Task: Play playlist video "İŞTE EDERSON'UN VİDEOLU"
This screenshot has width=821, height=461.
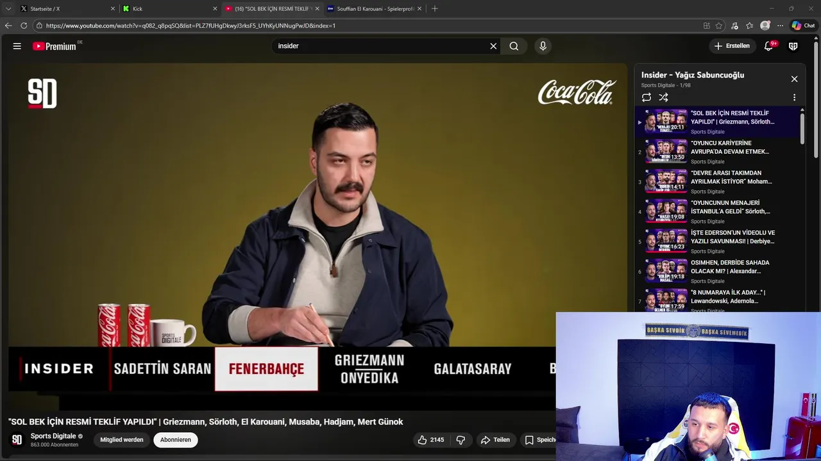Action: coord(718,241)
